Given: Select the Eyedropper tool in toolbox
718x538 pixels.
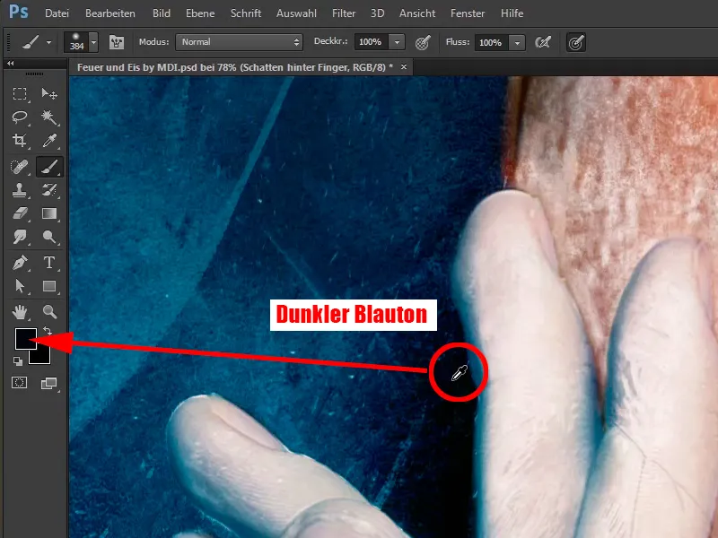Looking at the screenshot, I should pyautogui.click(x=49, y=141).
